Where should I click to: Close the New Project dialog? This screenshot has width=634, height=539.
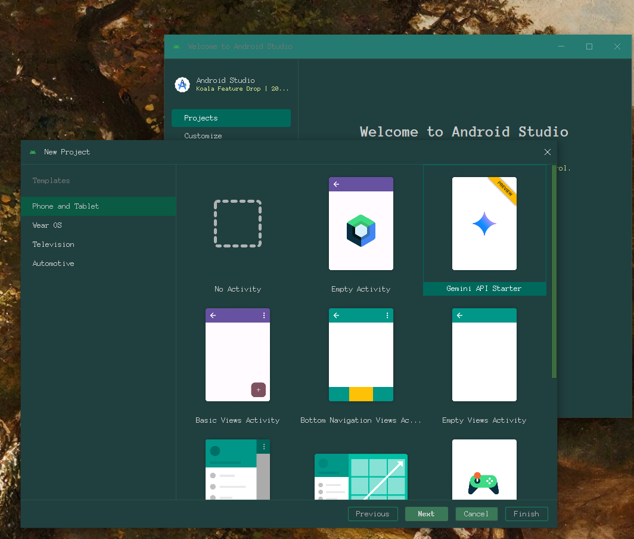548,152
